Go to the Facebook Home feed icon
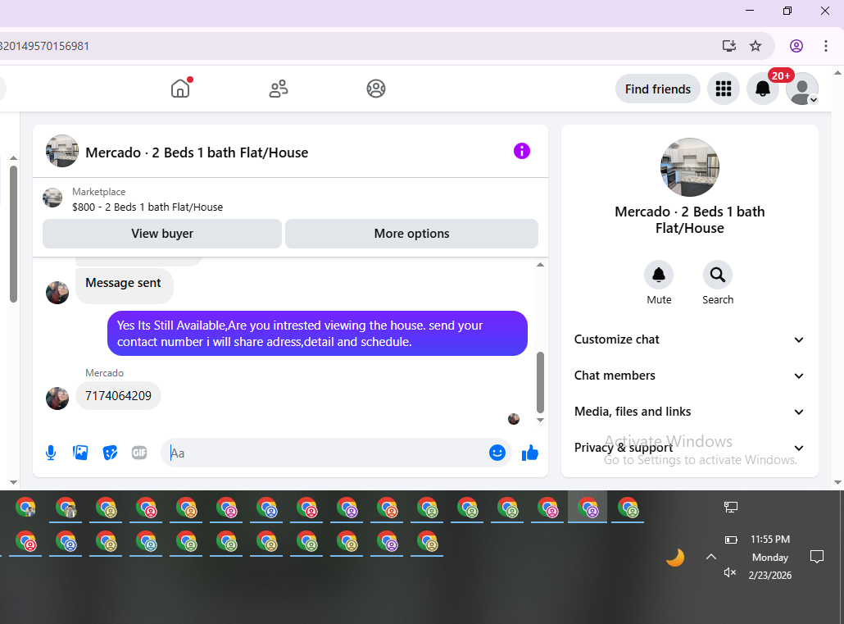The width and height of the screenshot is (844, 624). point(180,89)
